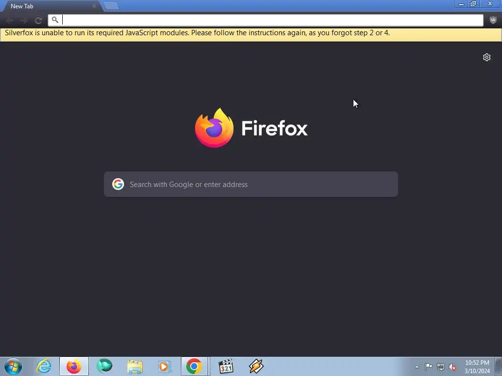Click the Search with Google or enter address box

click(251, 184)
